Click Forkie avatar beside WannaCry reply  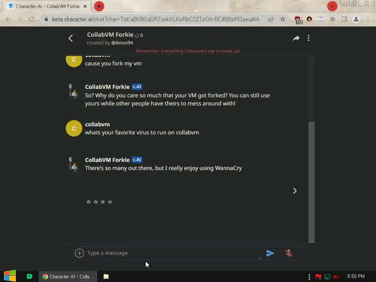pyautogui.click(x=73, y=164)
